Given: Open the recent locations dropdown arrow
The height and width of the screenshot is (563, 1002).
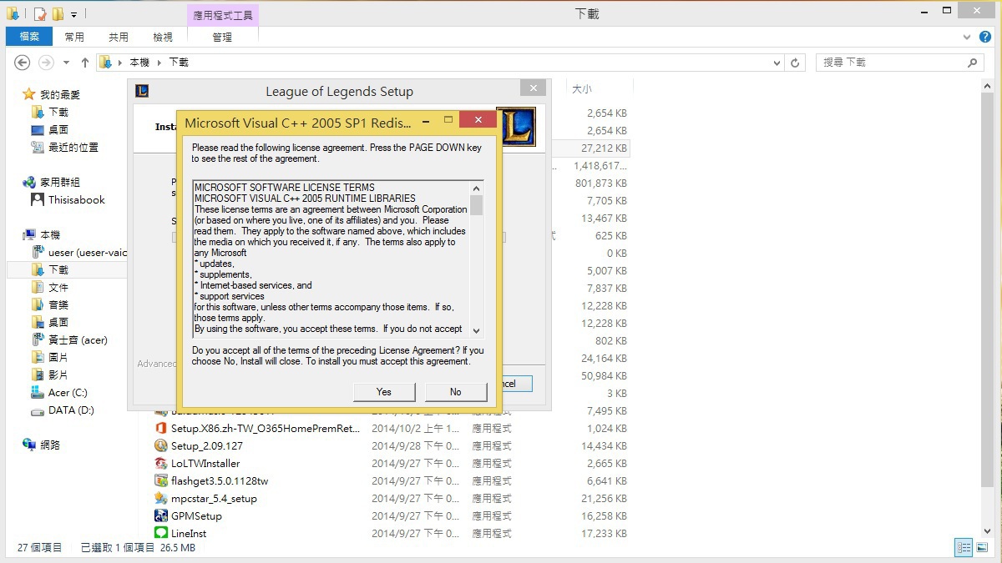Looking at the screenshot, I should (x=67, y=63).
